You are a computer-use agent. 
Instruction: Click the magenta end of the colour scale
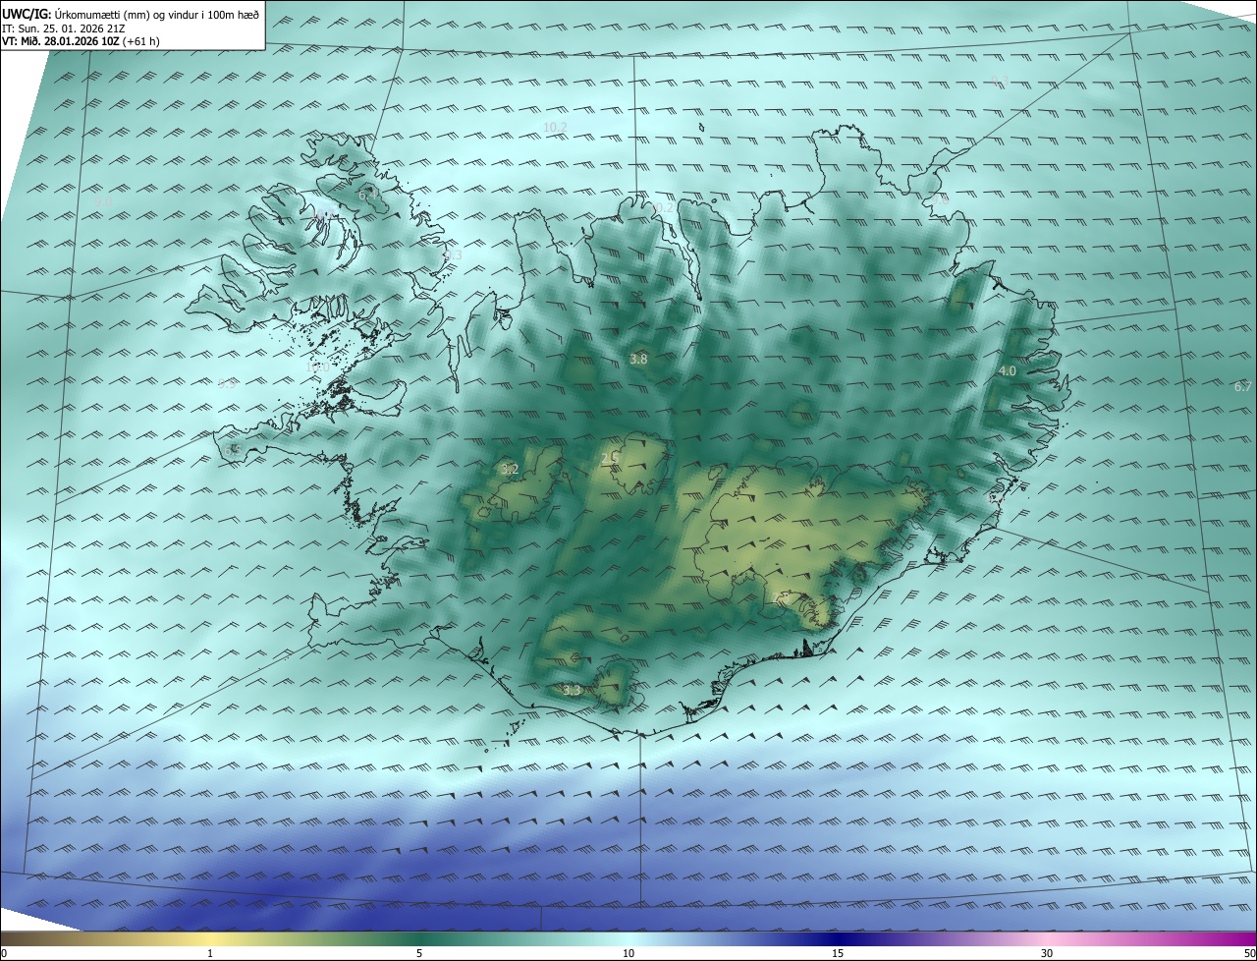1237,938
